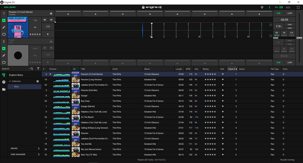Switch to deck 1 CUE pad tab
303x163 pixels.
click(278, 13)
